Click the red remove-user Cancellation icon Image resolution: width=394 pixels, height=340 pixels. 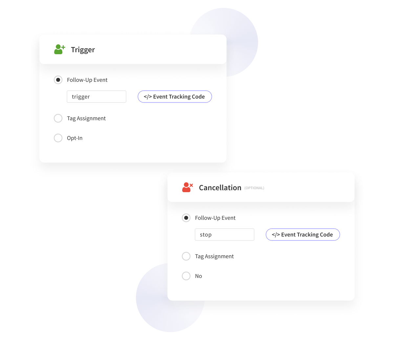point(187,187)
